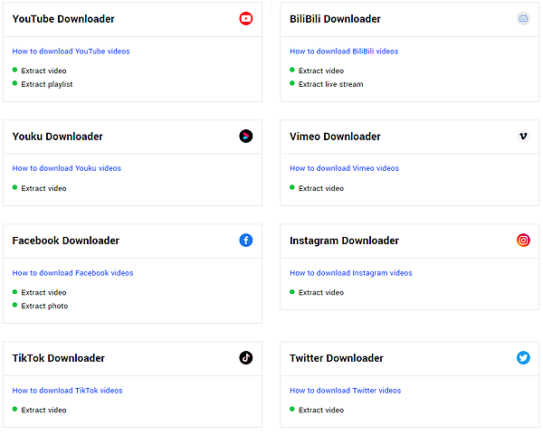Click the BiliBili Downloader heading
Screen dimensions: 543x435
pyautogui.click(x=335, y=19)
